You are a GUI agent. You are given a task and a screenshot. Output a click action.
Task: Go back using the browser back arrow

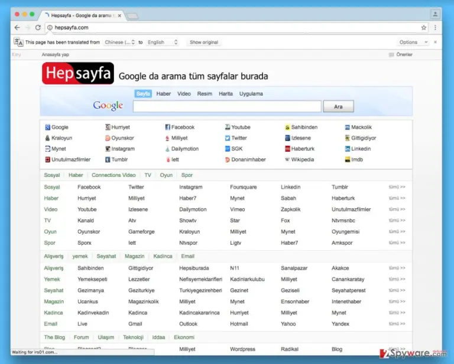[17, 28]
